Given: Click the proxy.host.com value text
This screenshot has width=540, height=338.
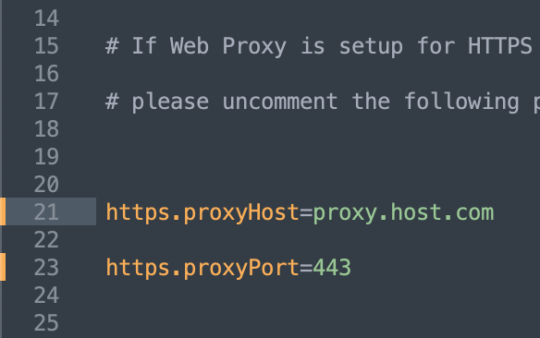Looking at the screenshot, I should tap(403, 212).
